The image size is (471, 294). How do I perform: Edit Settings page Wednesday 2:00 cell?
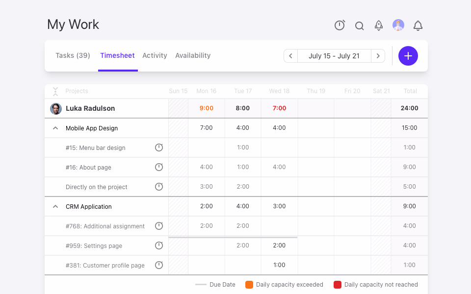(279, 245)
